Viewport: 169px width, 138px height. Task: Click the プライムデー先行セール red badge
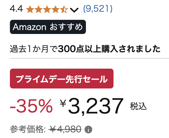point(62,79)
